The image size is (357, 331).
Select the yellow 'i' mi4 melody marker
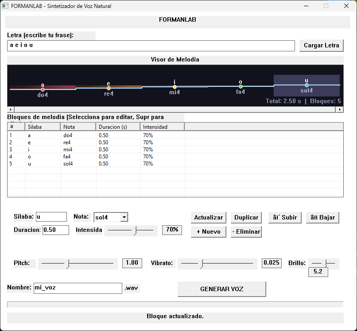click(175, 87)
